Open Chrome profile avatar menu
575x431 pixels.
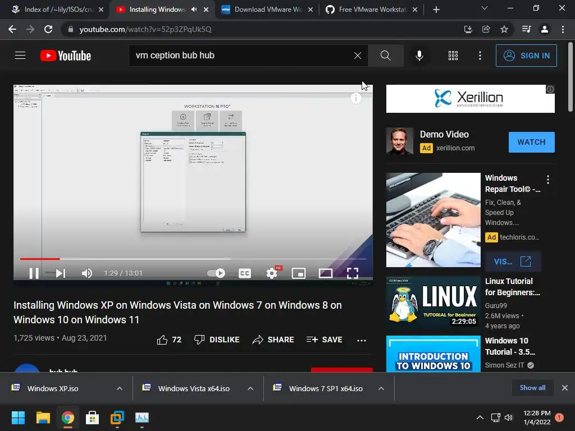(545, 29)
